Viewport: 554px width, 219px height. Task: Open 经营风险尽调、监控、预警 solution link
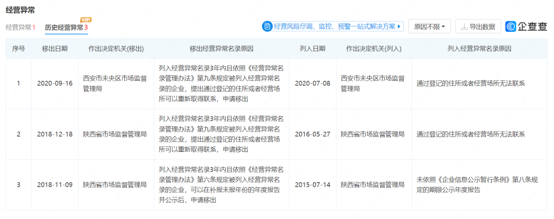point(334,27)
